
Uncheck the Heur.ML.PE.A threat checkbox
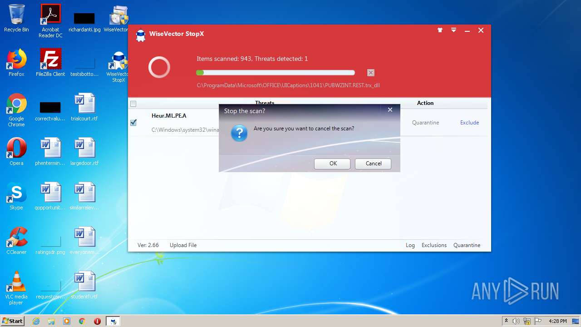click(x=133, y=123)
